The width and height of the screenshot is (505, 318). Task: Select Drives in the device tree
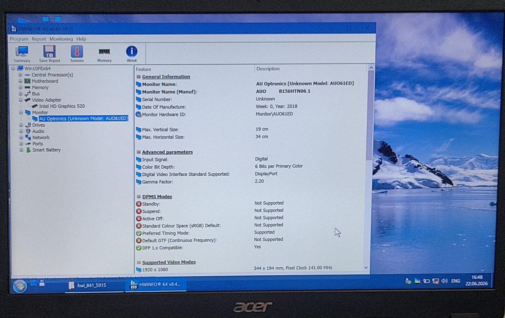[39, 125]
